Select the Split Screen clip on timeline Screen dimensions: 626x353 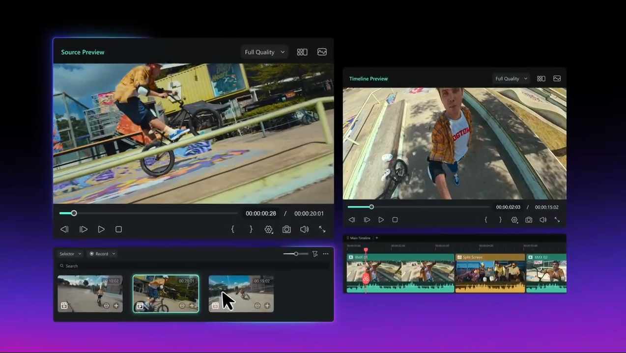coord(490,273)
